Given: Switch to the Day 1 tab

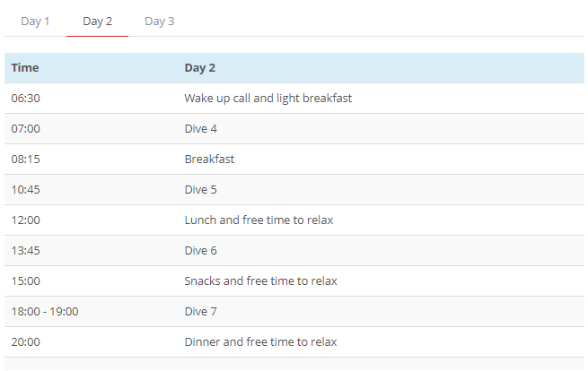Looking at the screenshot, I should tap(35, 22).
